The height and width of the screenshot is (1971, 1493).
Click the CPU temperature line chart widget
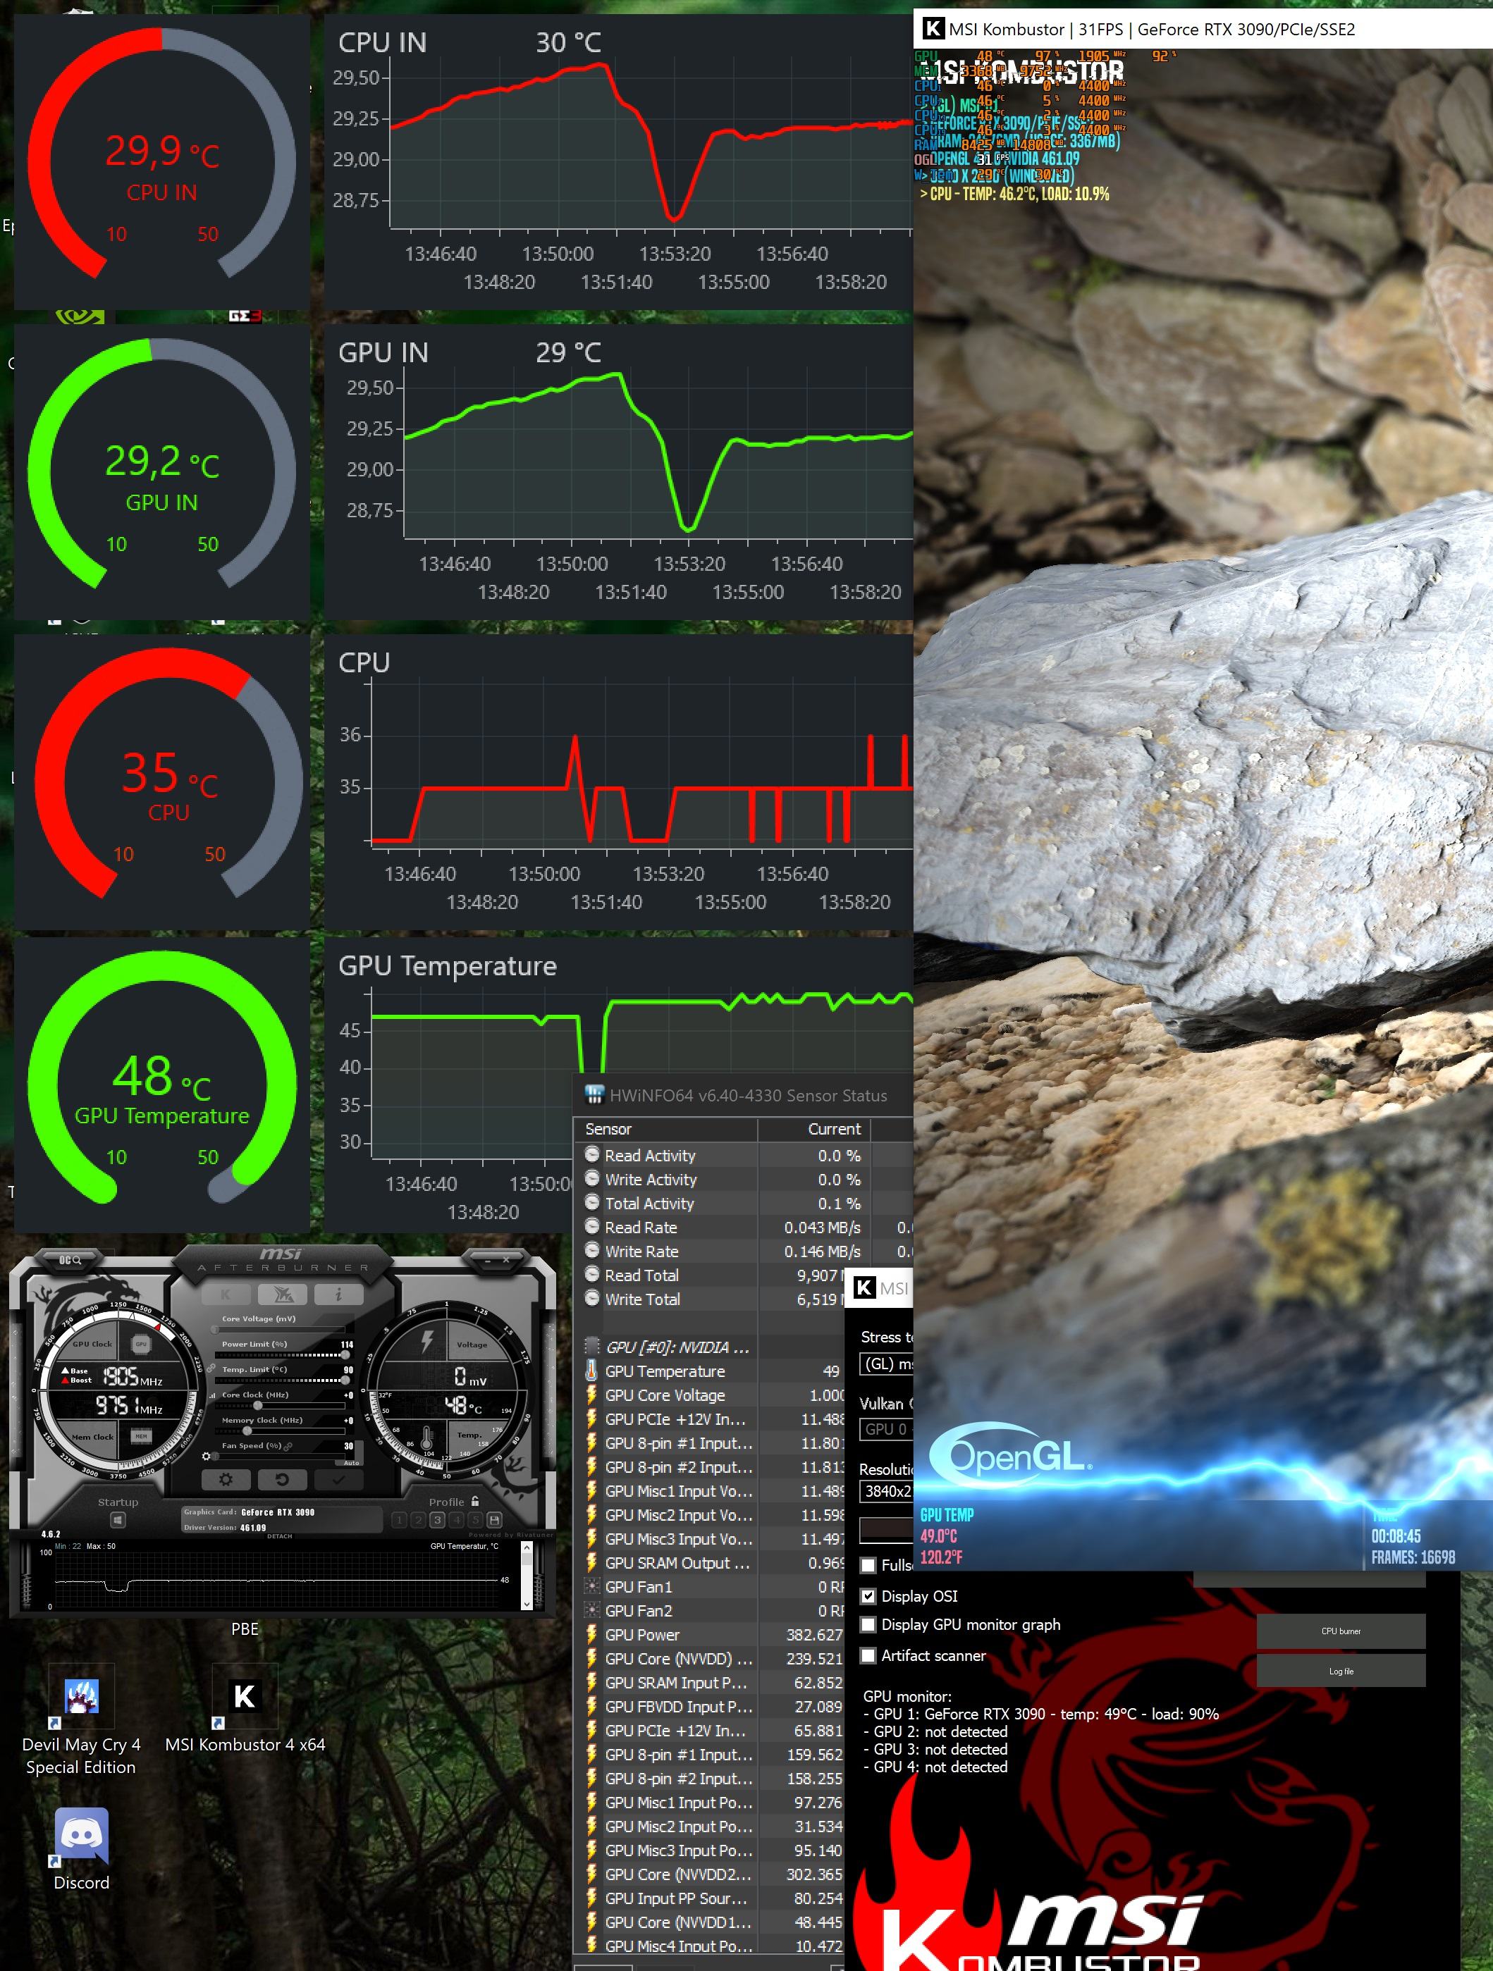(619, 782)
